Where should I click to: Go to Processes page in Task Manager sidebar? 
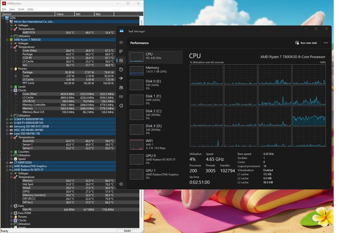point(121,51)
